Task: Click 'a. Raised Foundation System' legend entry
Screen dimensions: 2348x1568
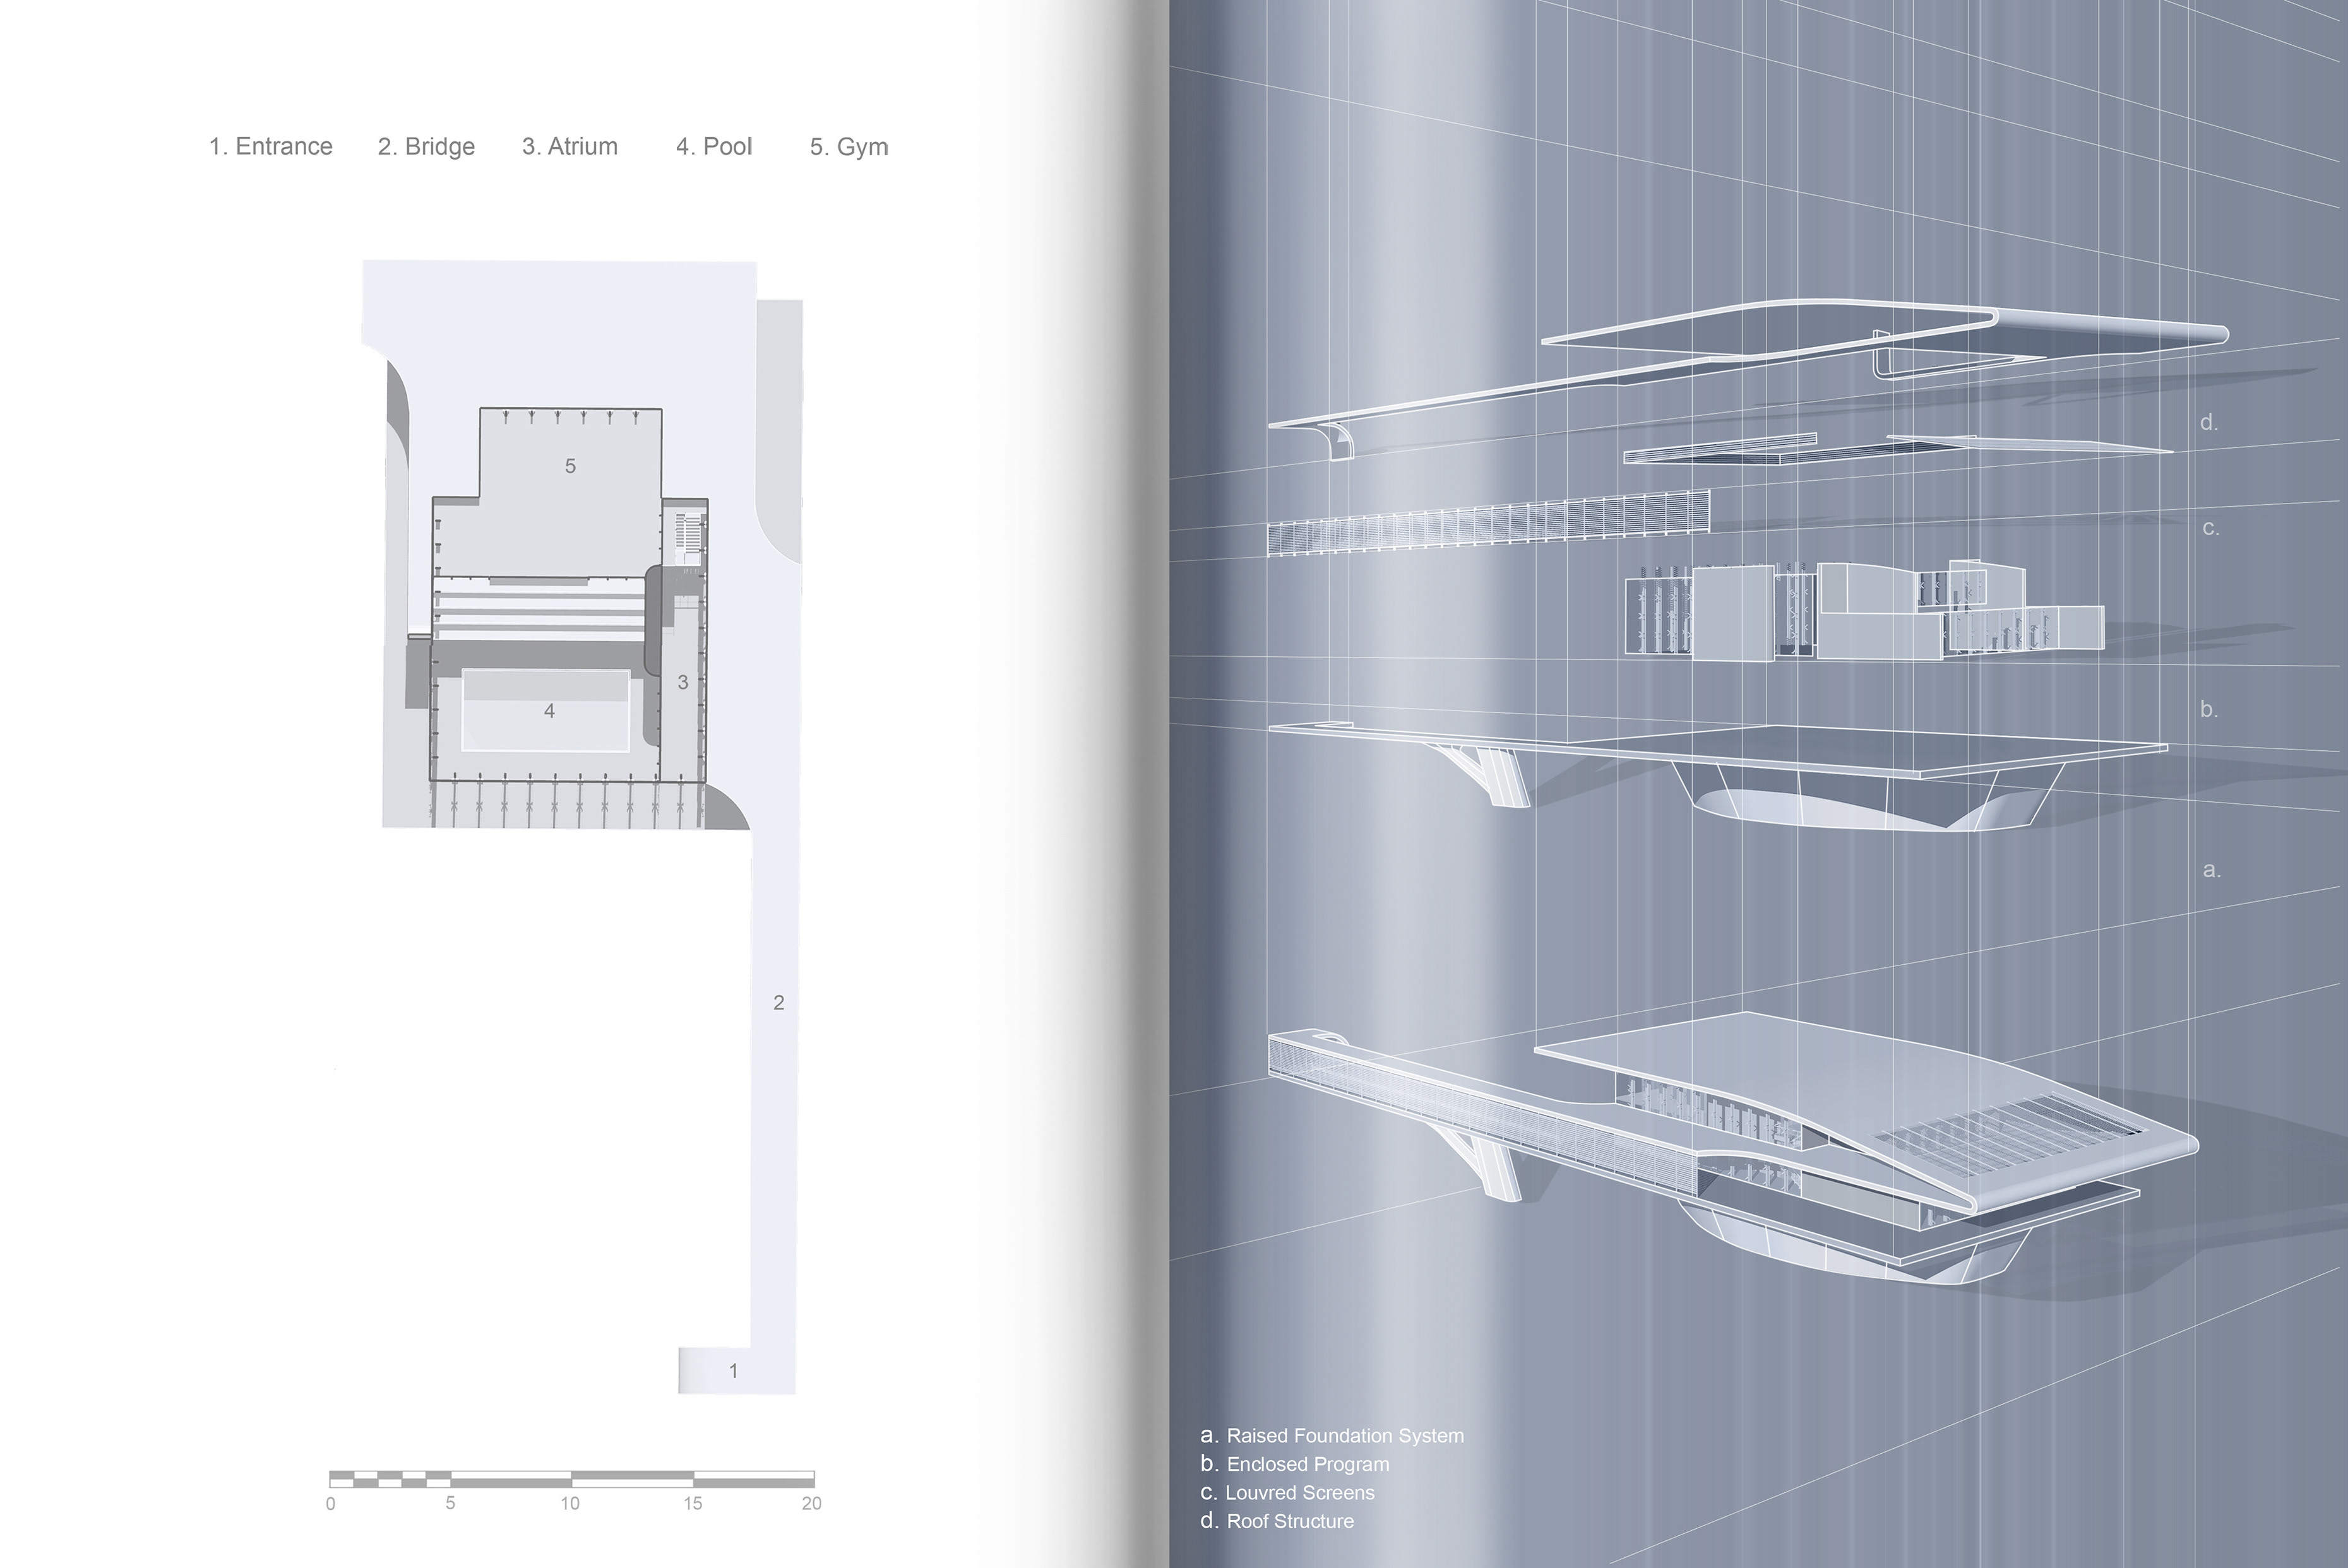Action: [x=1332, y=1436]
